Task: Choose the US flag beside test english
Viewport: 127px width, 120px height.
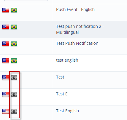Action: [6, 61]
